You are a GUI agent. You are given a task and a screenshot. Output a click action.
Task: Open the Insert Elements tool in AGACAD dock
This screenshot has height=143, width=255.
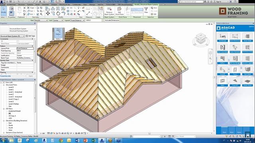(x=235, y=48)
